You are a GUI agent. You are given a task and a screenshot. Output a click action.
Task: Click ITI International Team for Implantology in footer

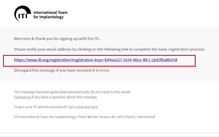tap(45, 117)
